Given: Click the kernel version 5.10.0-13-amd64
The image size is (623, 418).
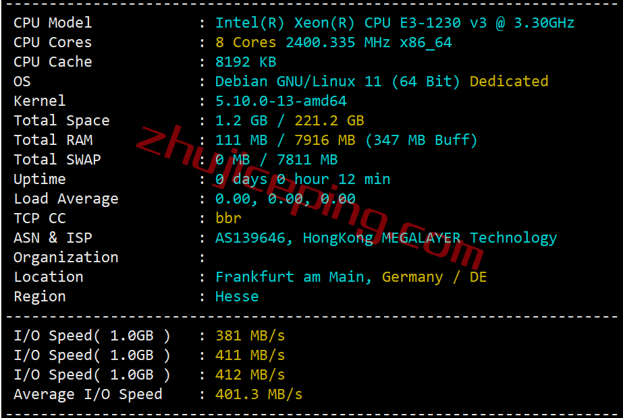Looking at the screenshot, I should 281,101.
